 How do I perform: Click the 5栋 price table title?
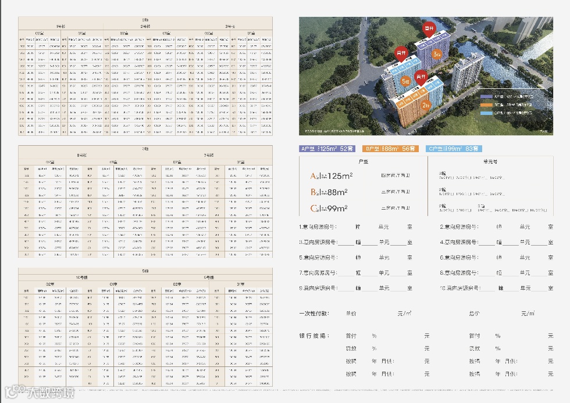click(x=145, y=271)
